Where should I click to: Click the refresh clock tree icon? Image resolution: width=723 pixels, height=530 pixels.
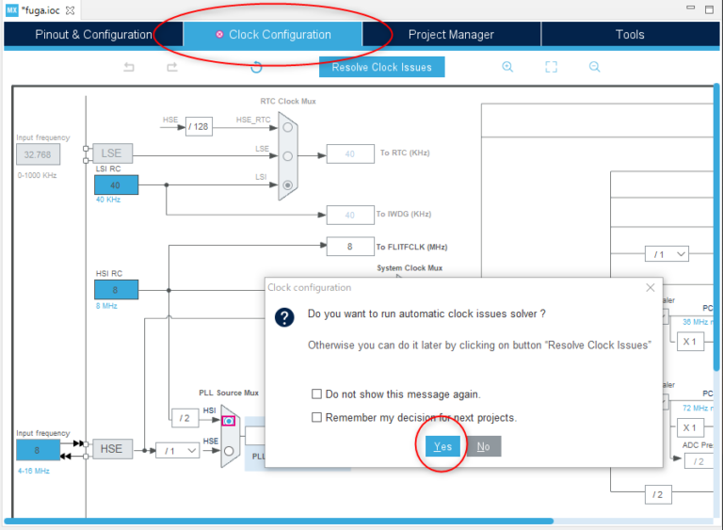256,67
